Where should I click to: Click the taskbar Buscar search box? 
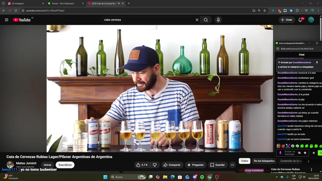coord(128,177)
